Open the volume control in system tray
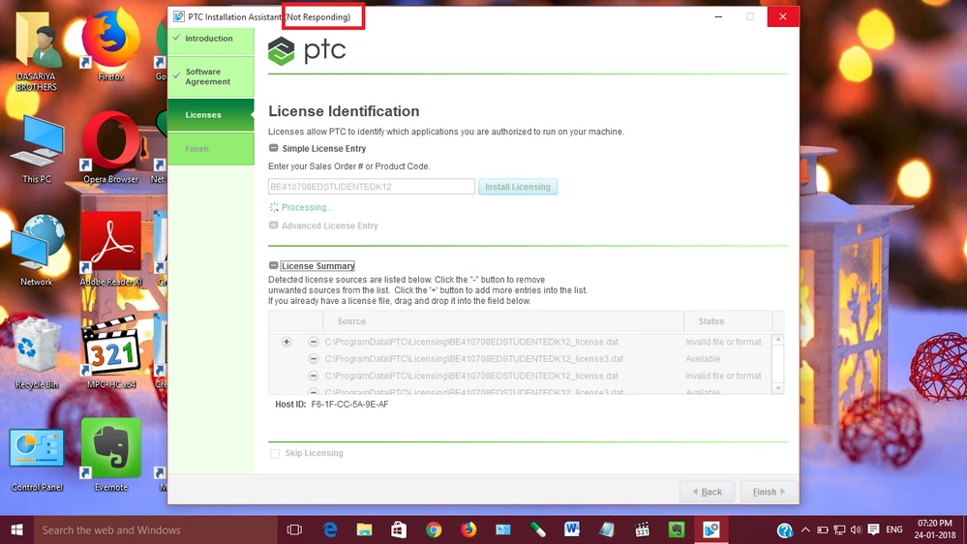 point(856,529)
